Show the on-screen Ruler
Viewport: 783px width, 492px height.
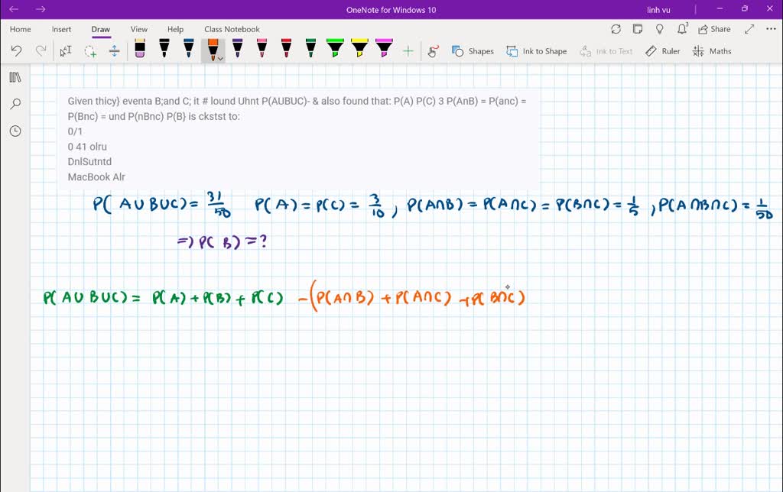coord(662,50)
